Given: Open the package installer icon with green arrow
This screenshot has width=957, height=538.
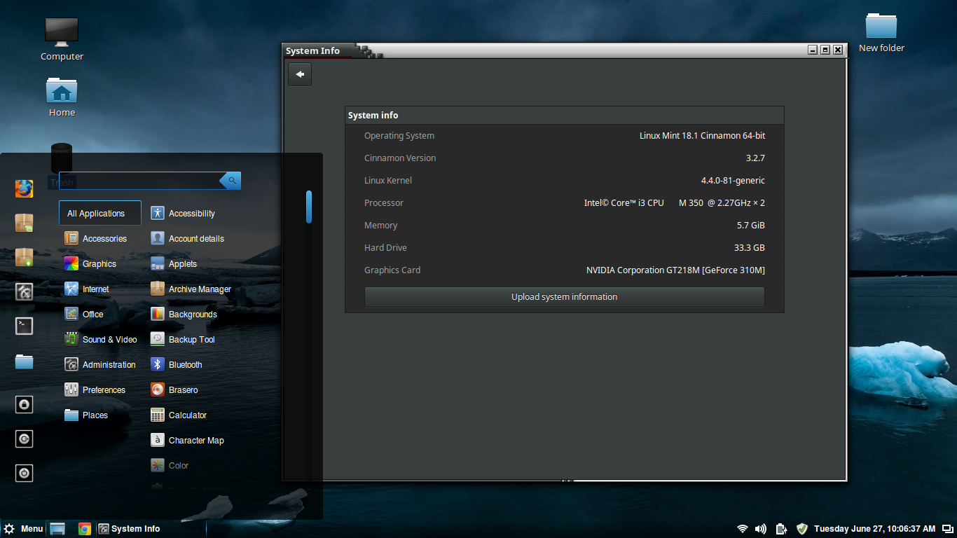Looking at the screenshot, I should (x=25, y=257).
